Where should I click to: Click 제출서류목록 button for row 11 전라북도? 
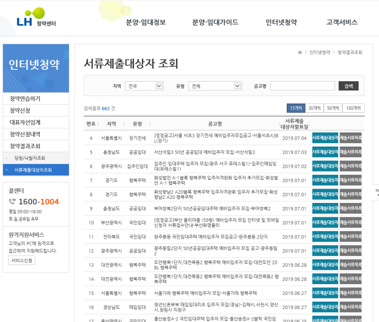[x=350, y=237]
